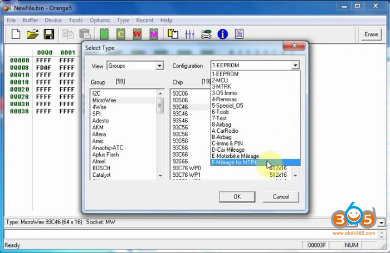Collapse the Configuration dropdown arrow

click(295, 65)
